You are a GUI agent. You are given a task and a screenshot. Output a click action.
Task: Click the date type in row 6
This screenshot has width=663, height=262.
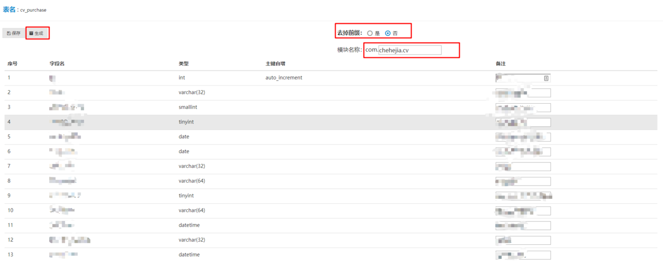[184, 151]
